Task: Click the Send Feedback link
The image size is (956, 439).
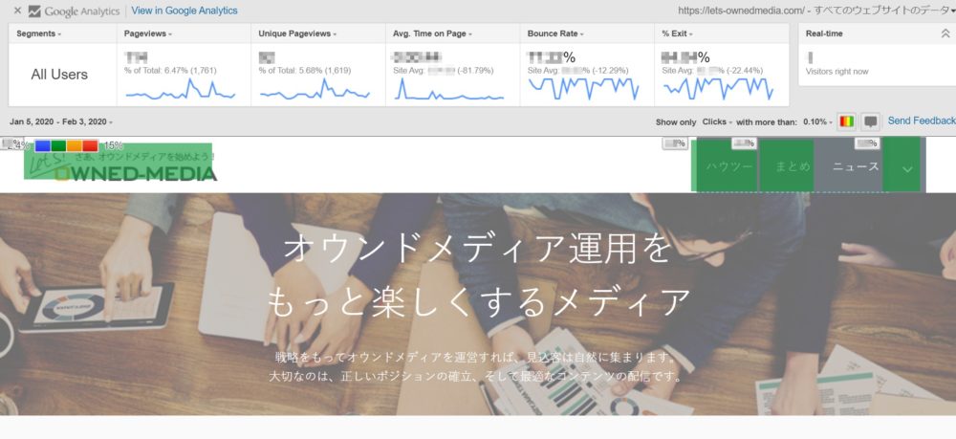Action: [921, 121]
